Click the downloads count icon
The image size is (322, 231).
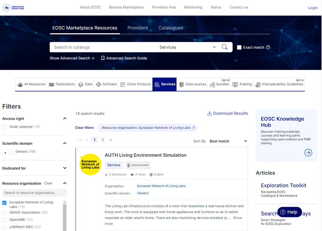tap(106, 175)
